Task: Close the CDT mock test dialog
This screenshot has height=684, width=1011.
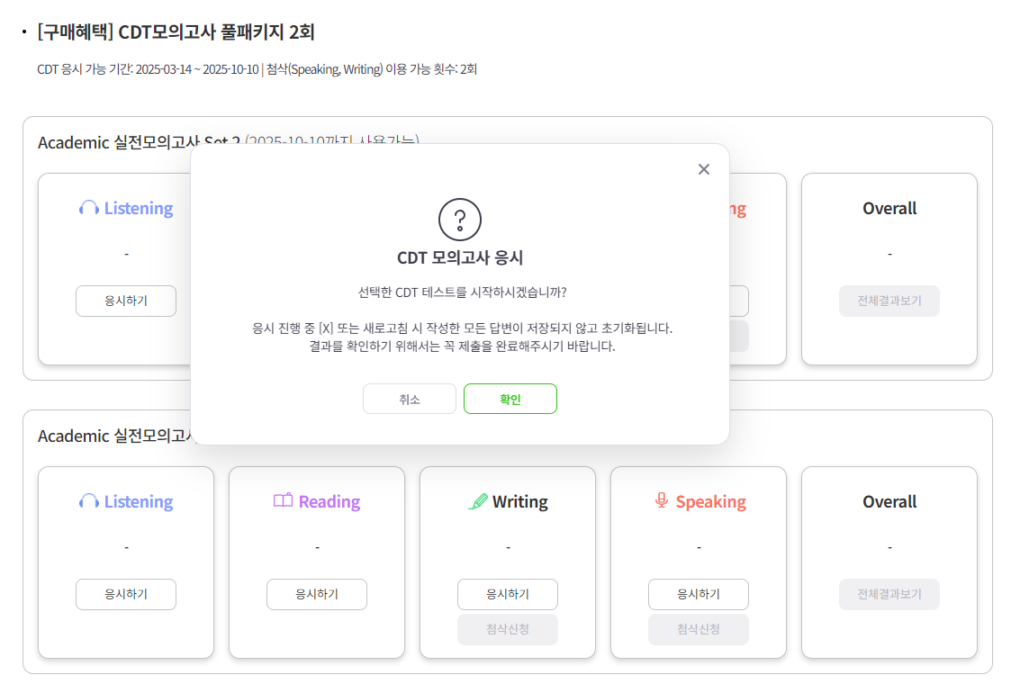Action: pyautogui.click(x=703, y=169)
